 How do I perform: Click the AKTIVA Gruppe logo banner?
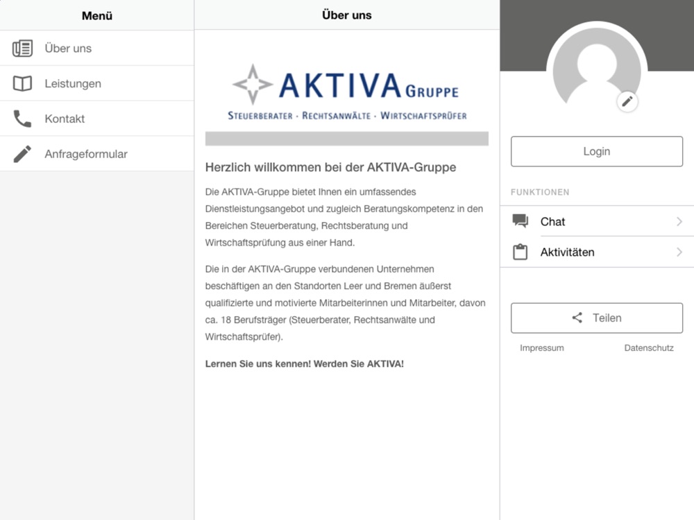(347, 92)
